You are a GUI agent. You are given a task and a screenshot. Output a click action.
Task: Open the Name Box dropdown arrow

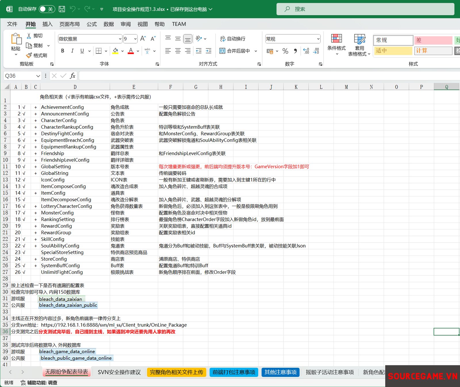38,76
